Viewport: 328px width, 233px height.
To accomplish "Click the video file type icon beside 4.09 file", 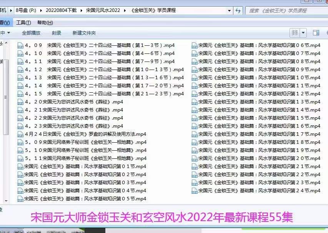I will [x=20, y=45].
